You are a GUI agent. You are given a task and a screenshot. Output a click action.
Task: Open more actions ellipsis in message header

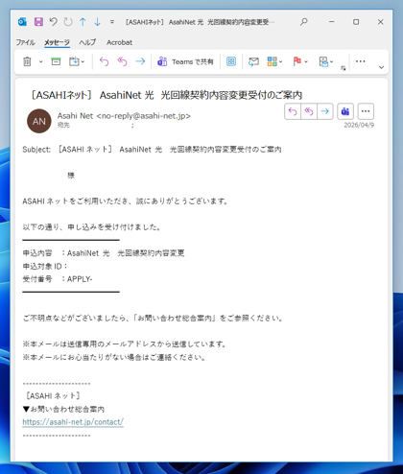[x=366, y=111]
